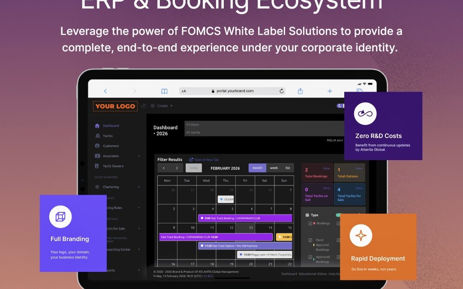Click the Yacht Owners icon
The width and height of the screenshot is (463, 289).
[x=96, y=166]
